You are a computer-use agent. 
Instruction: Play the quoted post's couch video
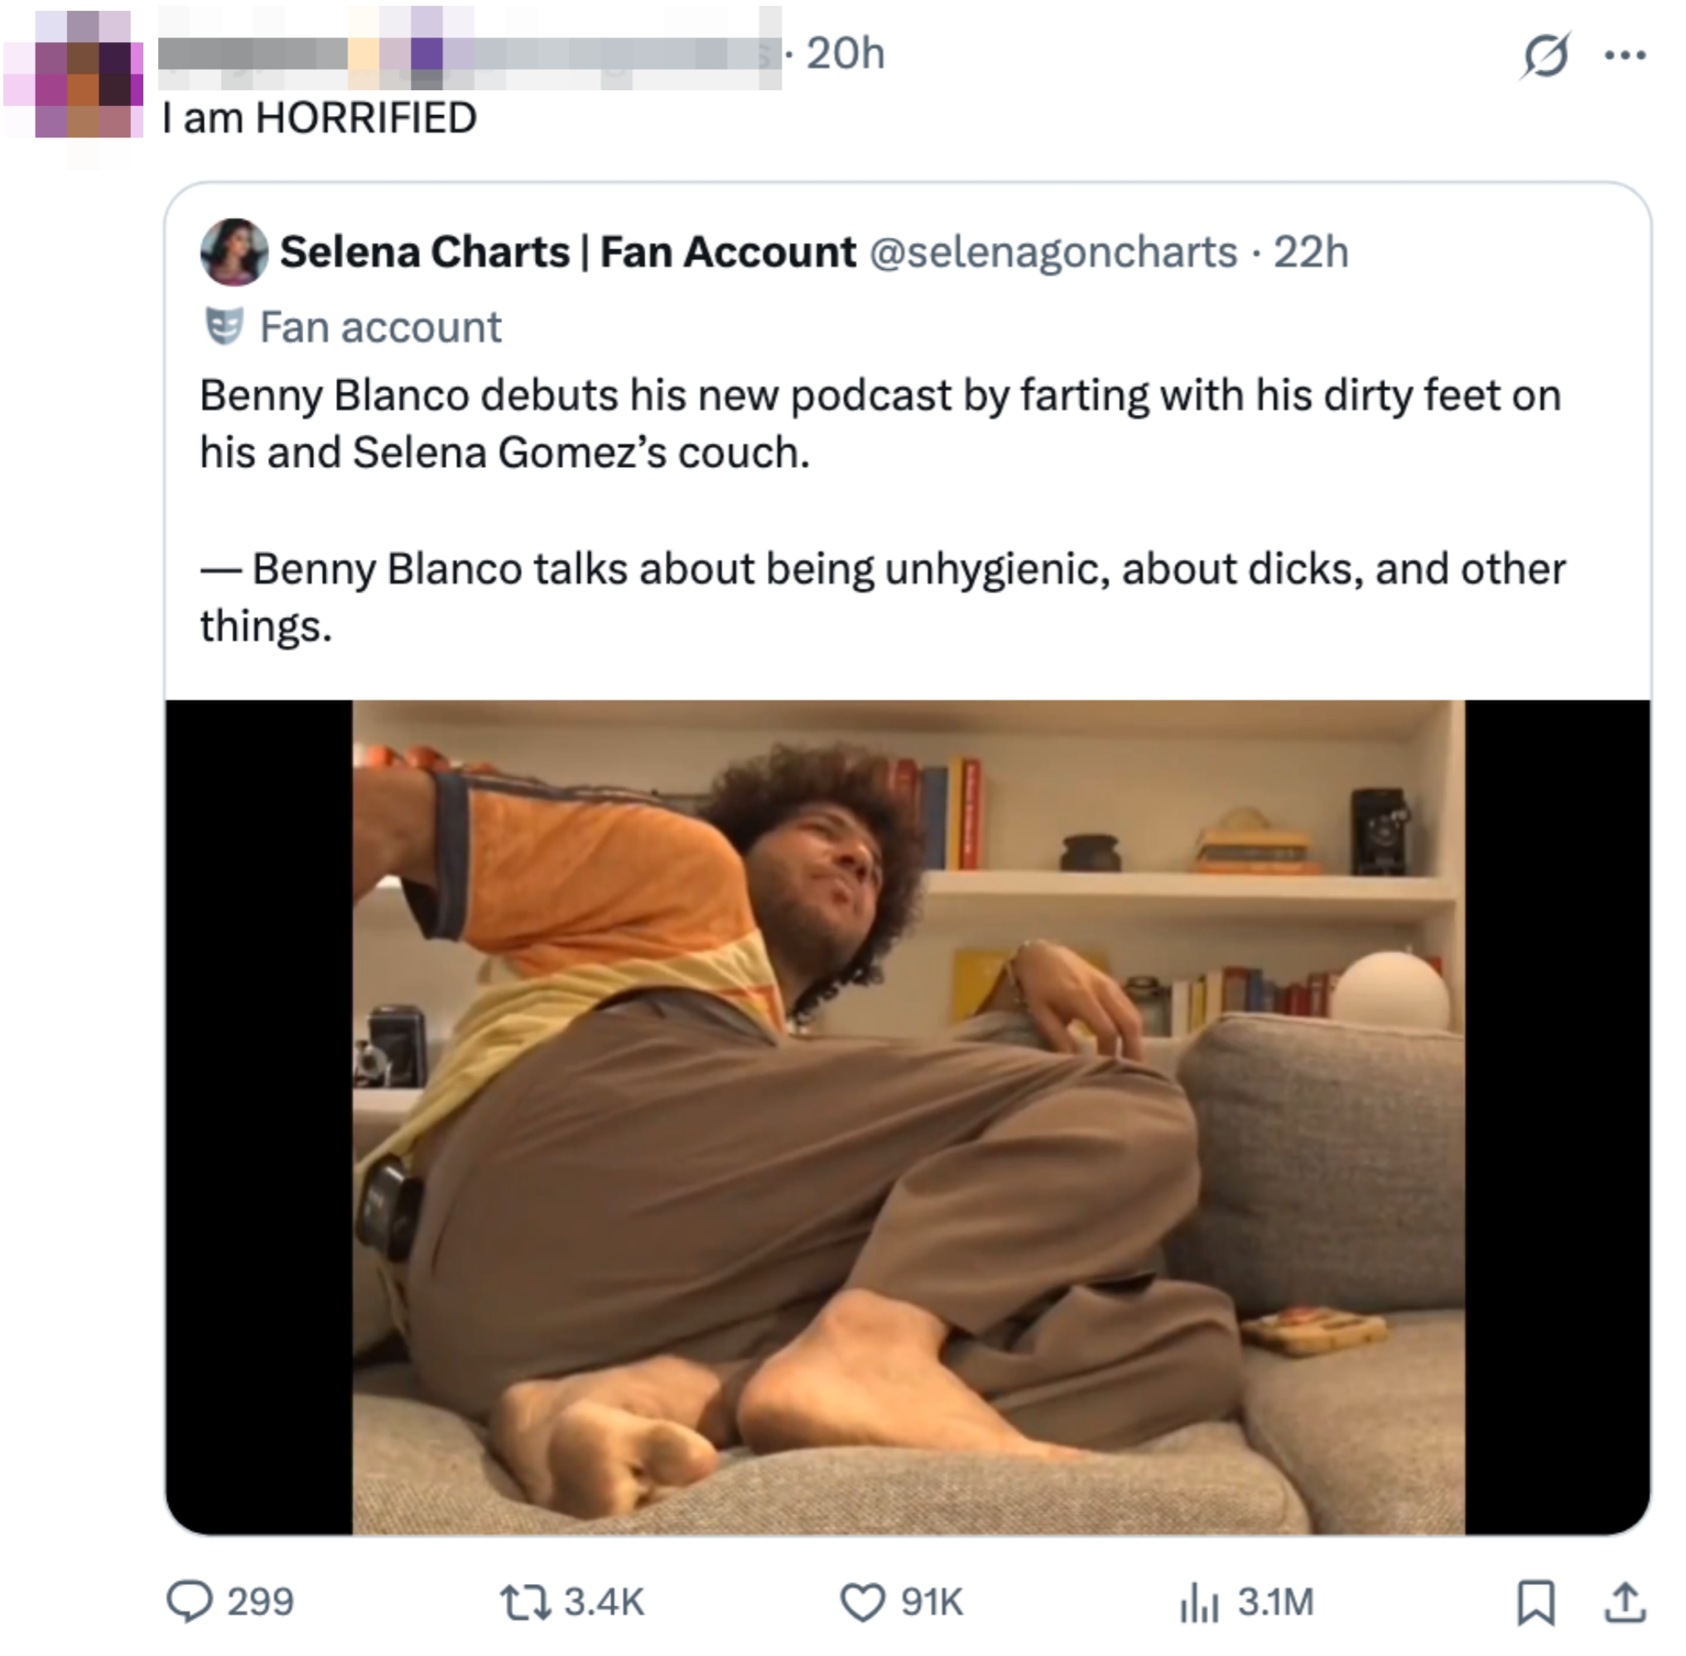click(x=908, y=1117)
